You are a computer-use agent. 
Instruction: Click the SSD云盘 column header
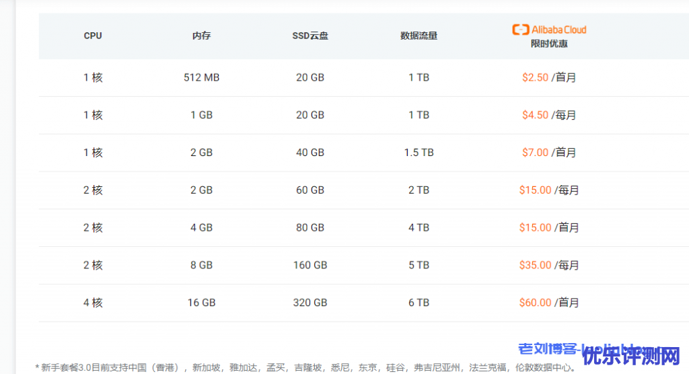tap(310, 36)
